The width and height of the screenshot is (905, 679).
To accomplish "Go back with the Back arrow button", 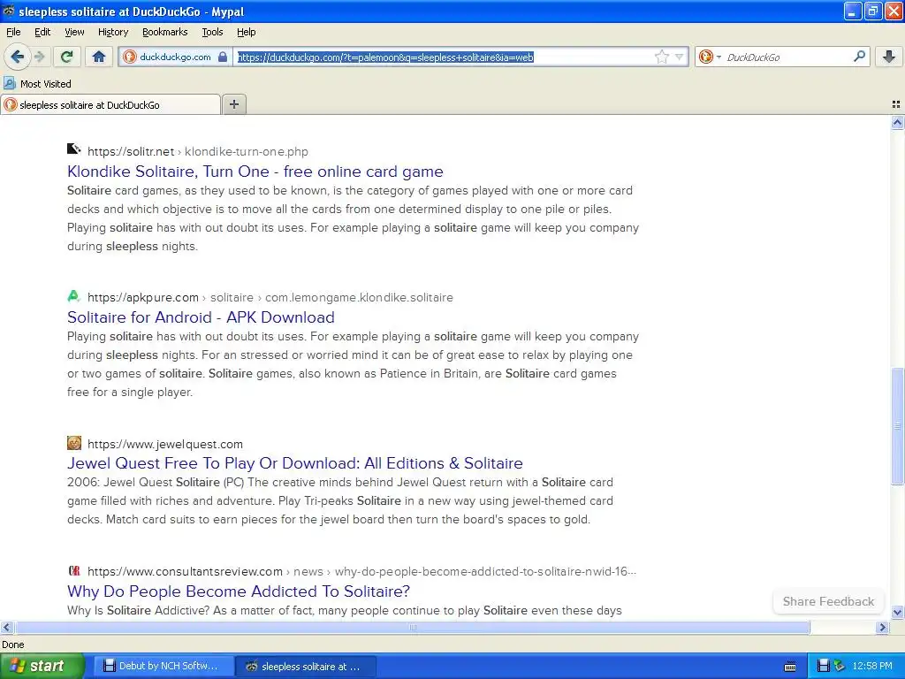I will click(x=17, y=57).
